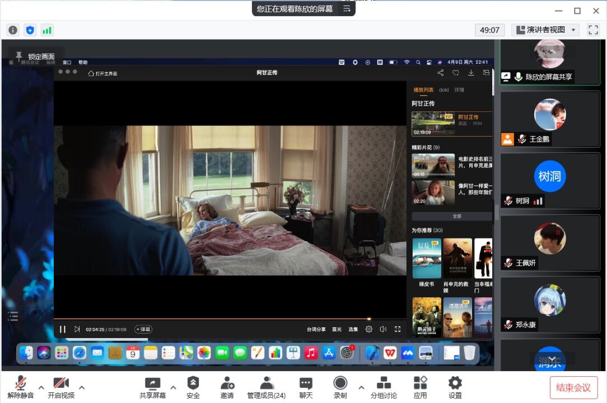Open 分组讨论 breakout rooms
Viewport: 607px width, 403px height.
coord(384,387)
